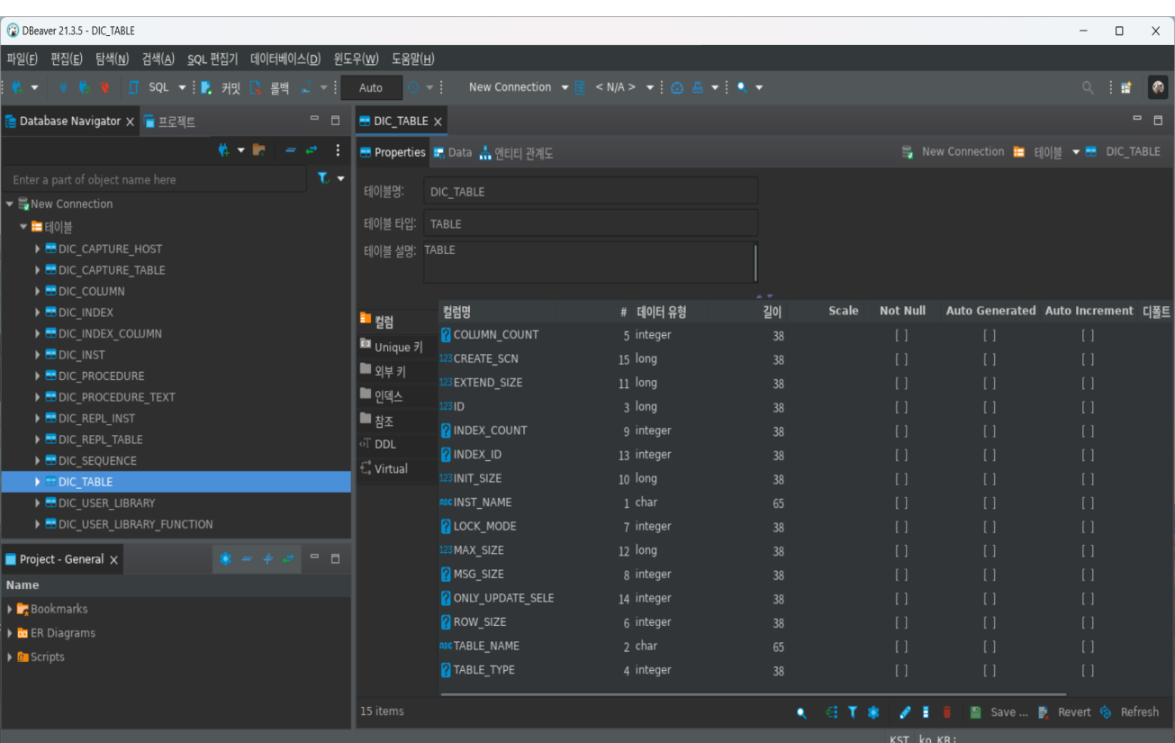1175x743 pixels.
Task: Click link with editor arrows in Database Navigator
Action: click(312, 150)
